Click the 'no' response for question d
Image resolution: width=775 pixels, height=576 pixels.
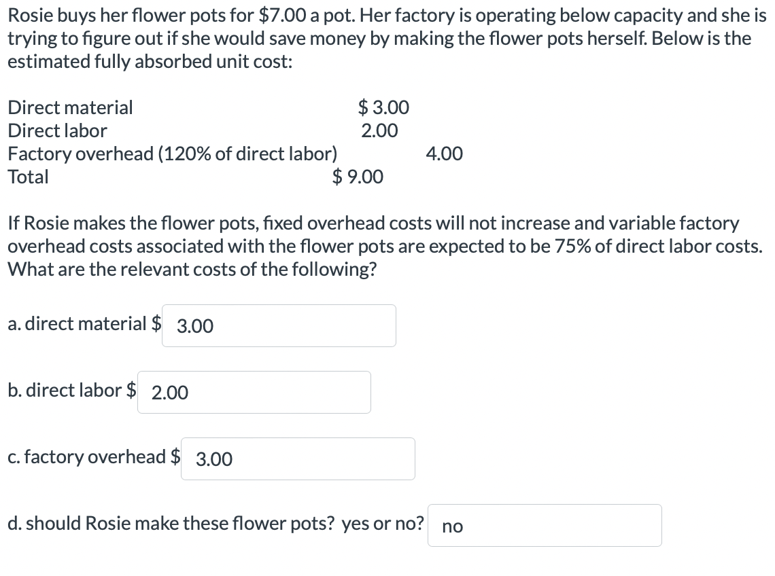(x=453, y=526)
